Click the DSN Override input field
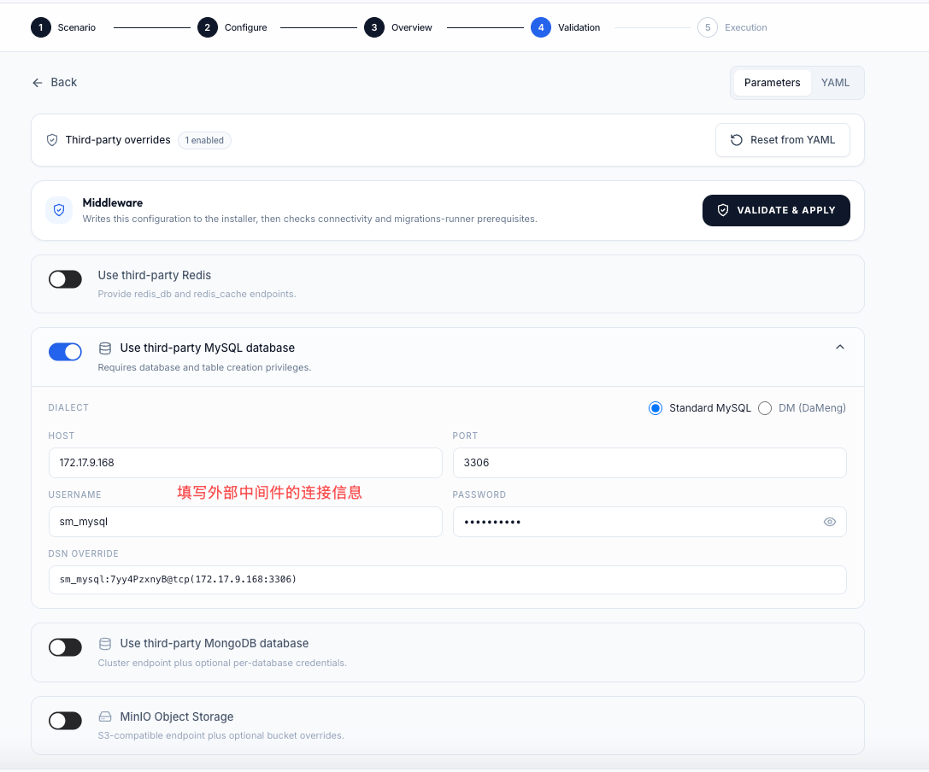The width and height of the screenshot is (929, 772). click(x=447, y=580)
